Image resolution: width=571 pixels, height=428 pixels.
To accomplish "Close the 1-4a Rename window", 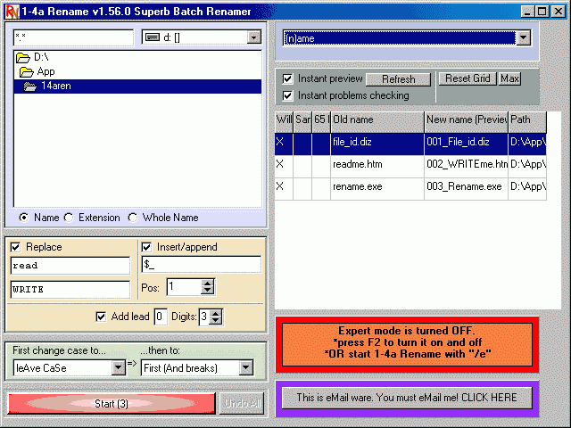I will pyautogui.click(x=559, y=12).
